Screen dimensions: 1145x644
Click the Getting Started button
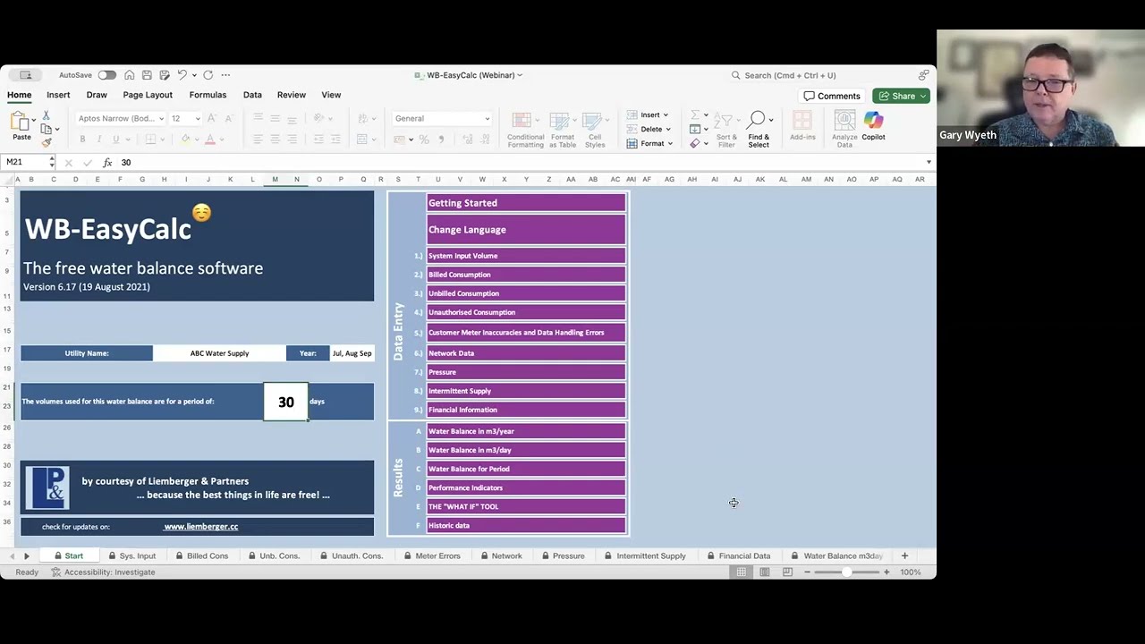point(526,203)
